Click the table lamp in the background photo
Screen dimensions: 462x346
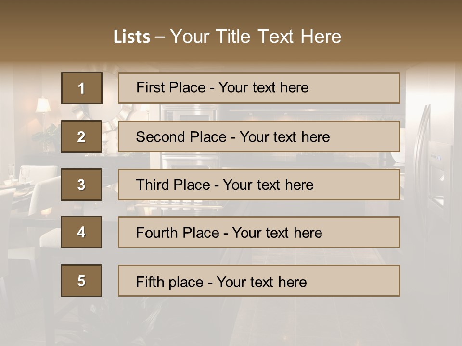click(43, 106)
